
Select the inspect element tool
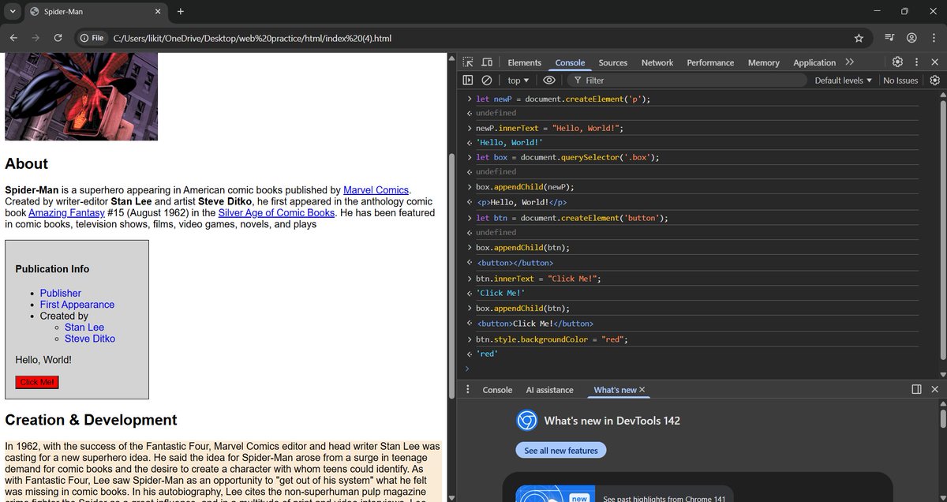[x=467, y=62]
